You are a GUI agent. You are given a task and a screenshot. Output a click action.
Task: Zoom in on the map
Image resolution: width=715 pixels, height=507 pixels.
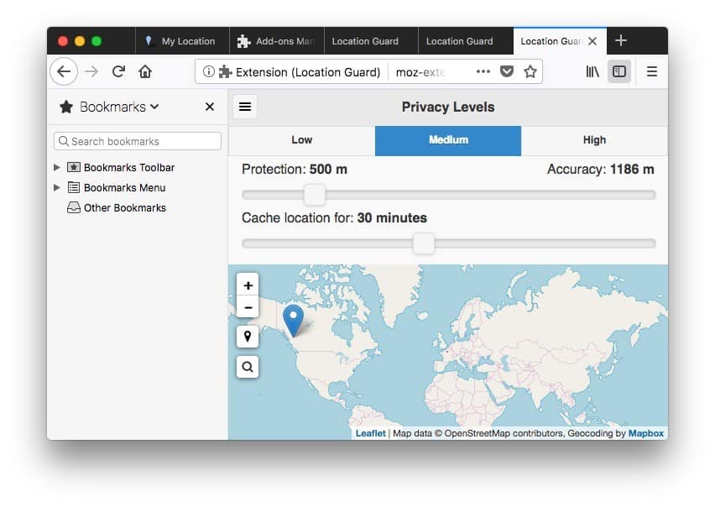tap(248, 285)
